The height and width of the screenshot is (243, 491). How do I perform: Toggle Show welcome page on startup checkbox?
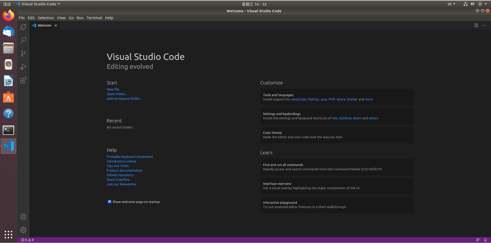(109, 202)
